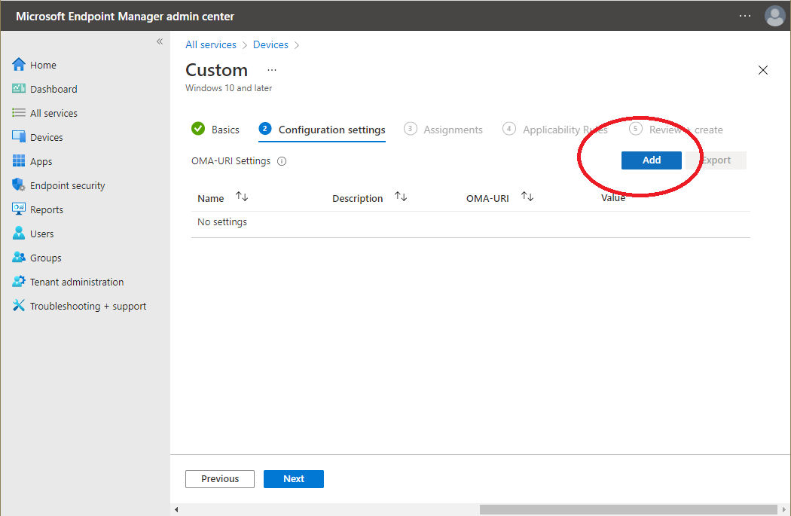Follow the All services breadcrumb link
Viewport: 791px width, 516px height.
click(211, 45)
